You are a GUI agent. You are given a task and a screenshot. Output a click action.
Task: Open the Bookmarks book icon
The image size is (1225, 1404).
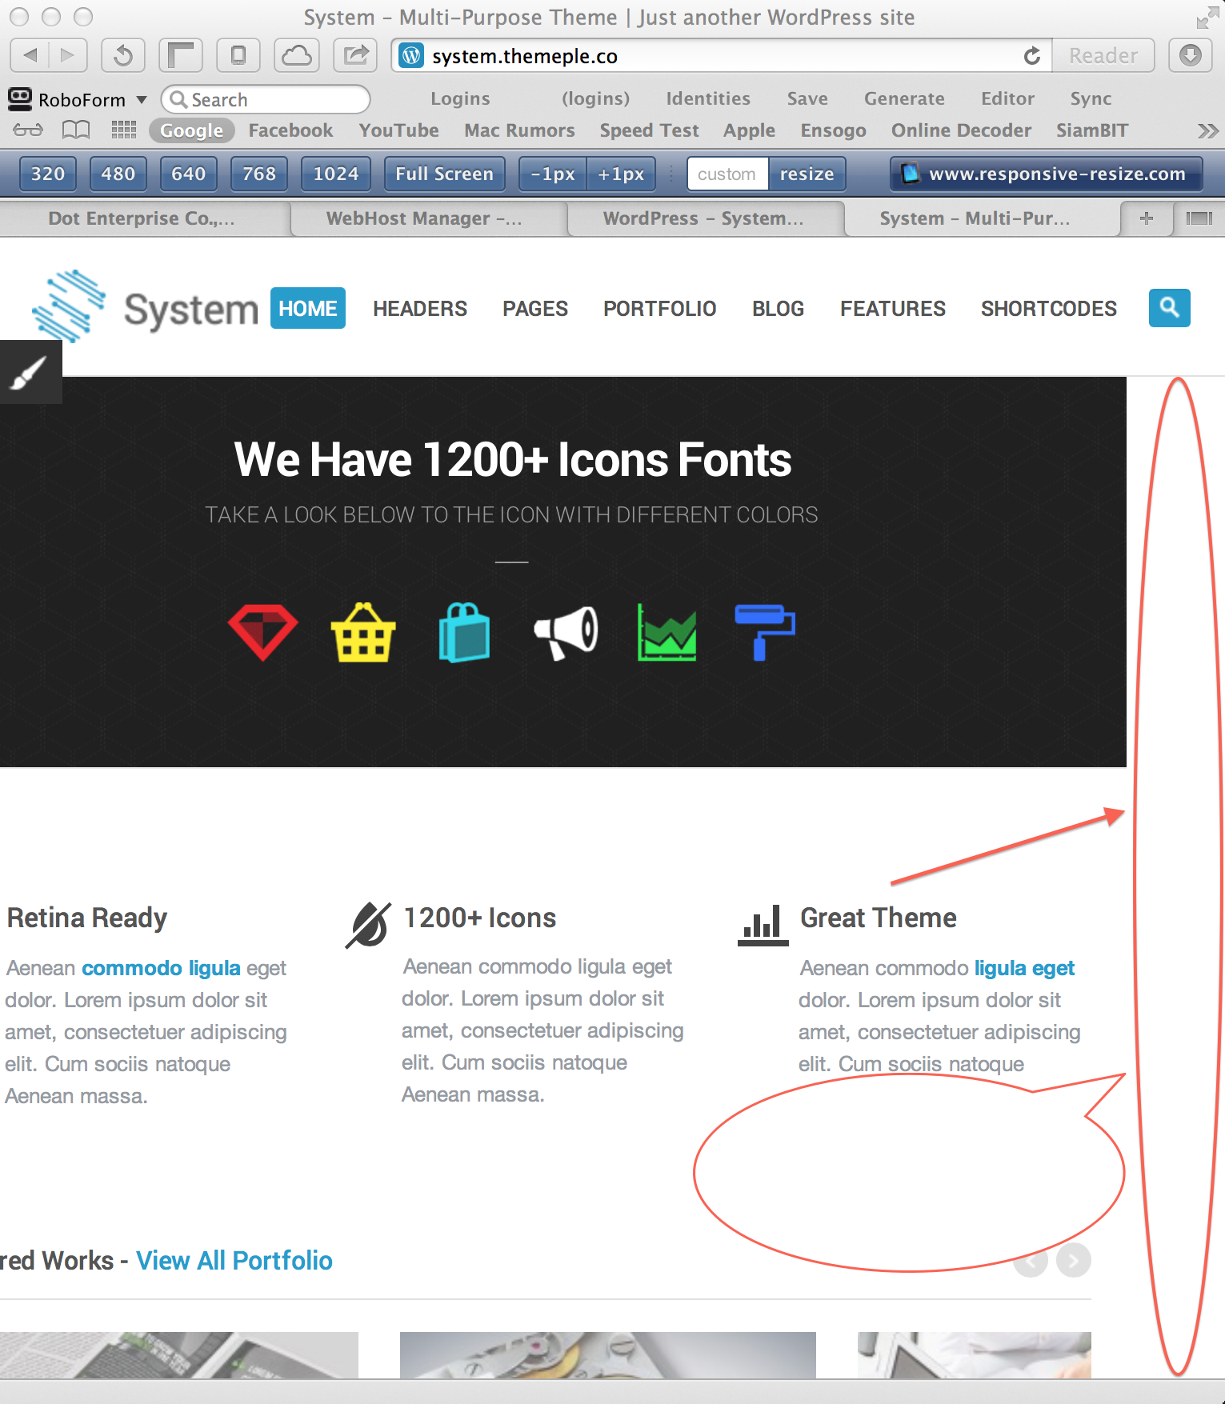pyautogui.click(x=76, y=130)
